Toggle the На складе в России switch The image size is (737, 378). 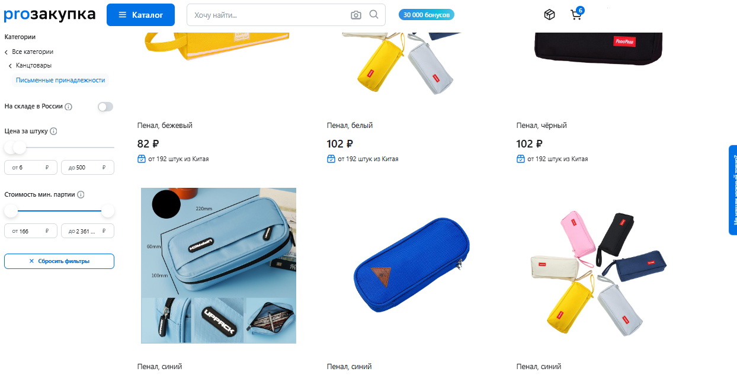pos(105,107)
